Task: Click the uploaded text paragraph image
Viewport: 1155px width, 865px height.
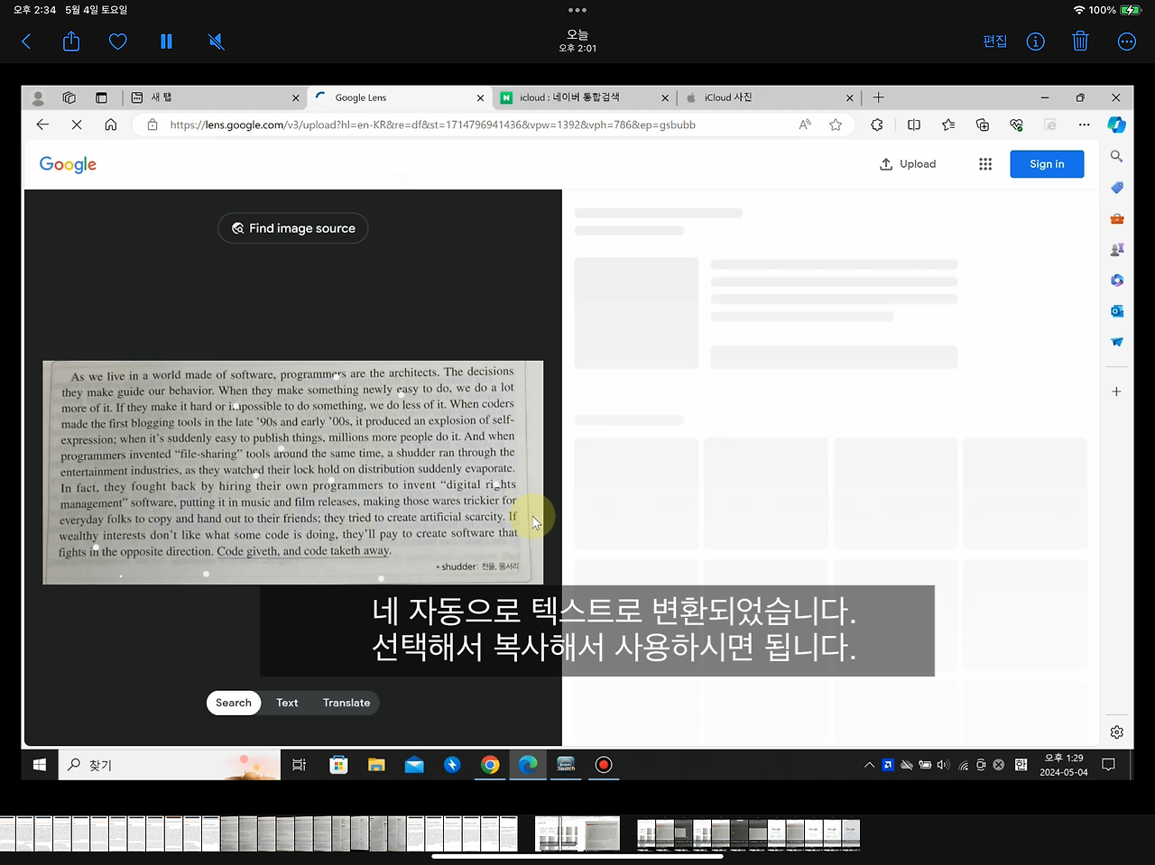Action: (293, 472)
